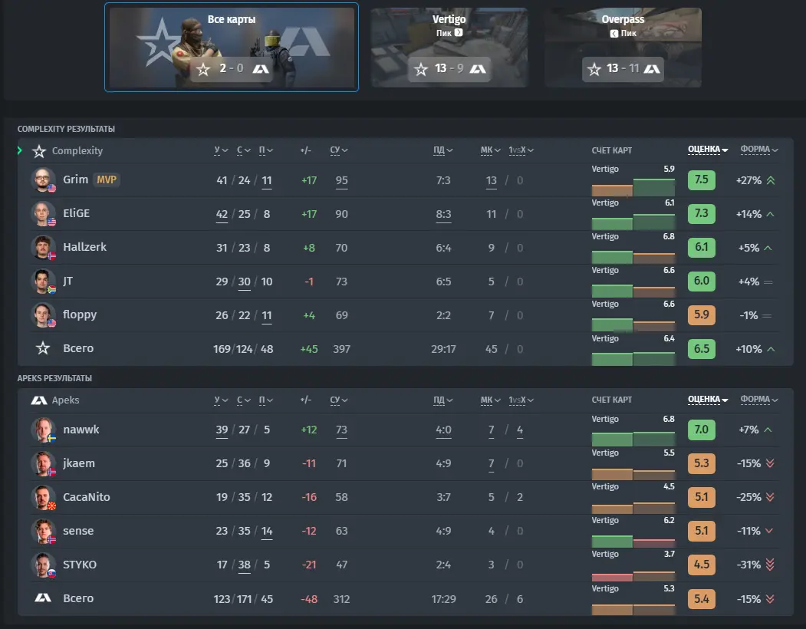Click nawwk's upward form trend arrow
The width and height of the screenshot is (806, 629).
click(x=768, y=430)
